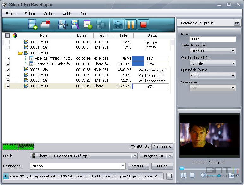Click the merge film clips icon

point(101,24)
